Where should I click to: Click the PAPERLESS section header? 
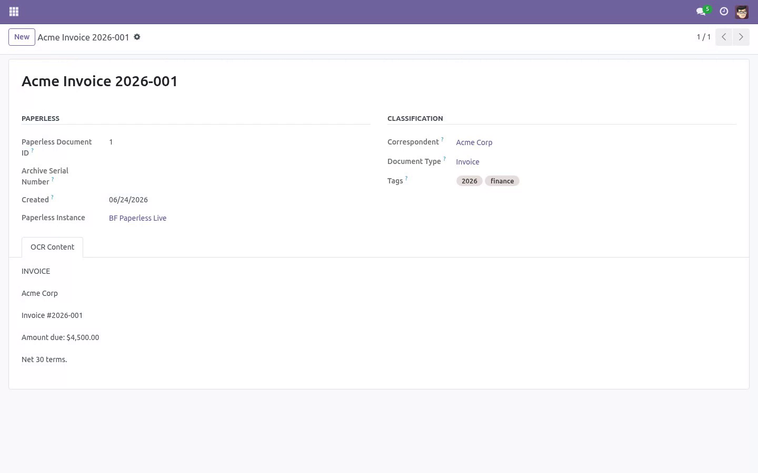[41, 118]
